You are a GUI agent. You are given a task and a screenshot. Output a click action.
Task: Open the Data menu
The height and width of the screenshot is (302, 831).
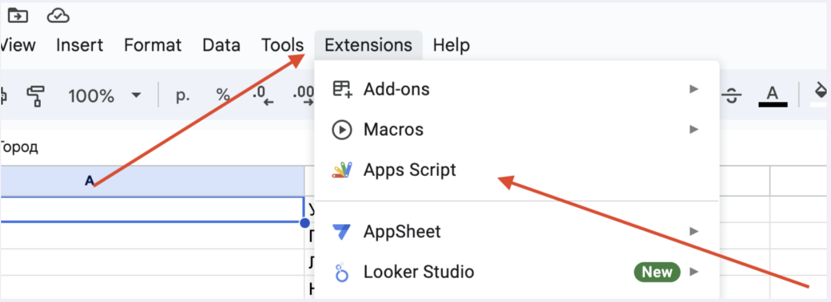coord(221,45)
